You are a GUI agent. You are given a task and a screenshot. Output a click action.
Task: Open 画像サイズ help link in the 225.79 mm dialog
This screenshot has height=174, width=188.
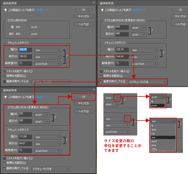pyautogui.click(x=139, y=10)
